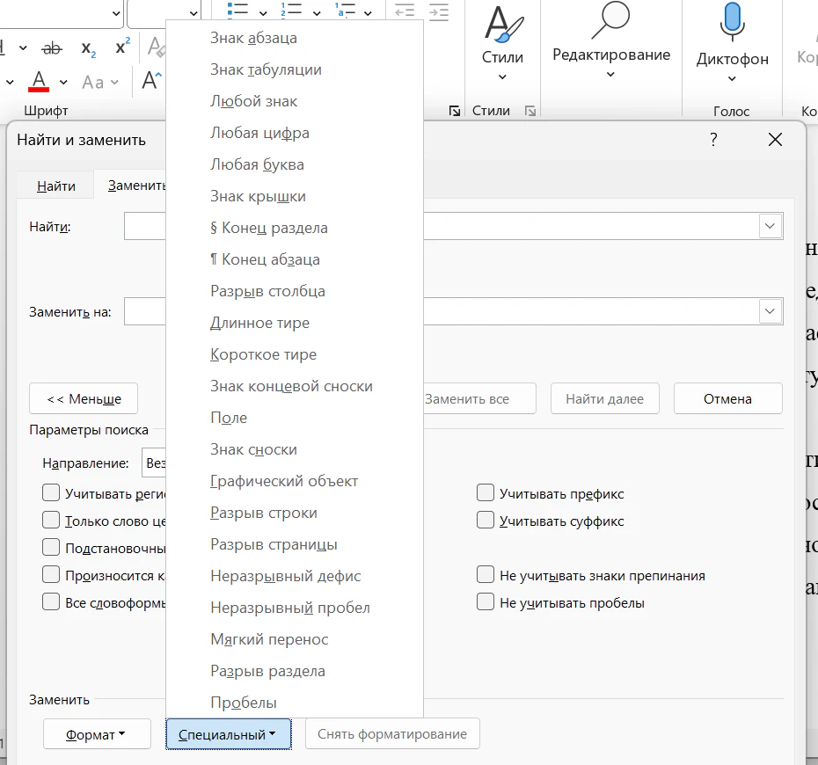This screenshot has width=818, height=765.
Task: Click the bulleted list icon
Action: click(237, 10)
